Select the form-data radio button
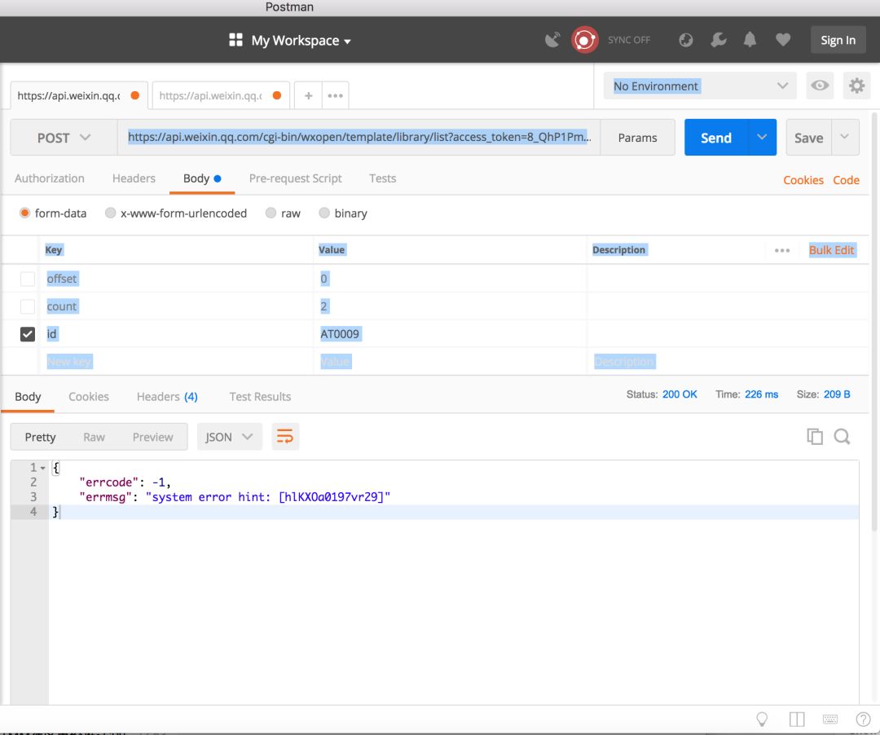880x735 pixels. (24, 213)
